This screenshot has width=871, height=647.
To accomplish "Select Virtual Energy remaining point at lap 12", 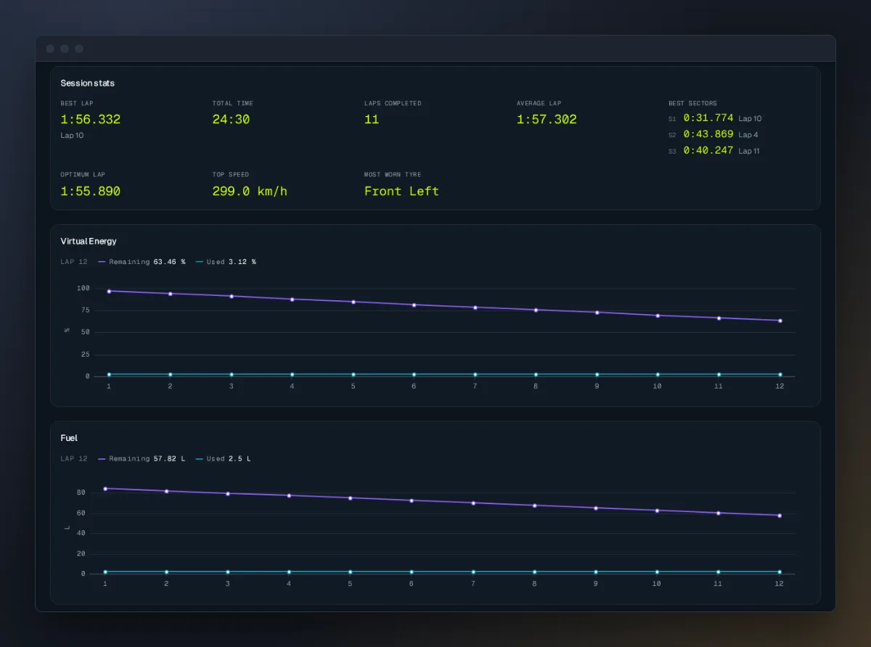I will coord(780,321).
